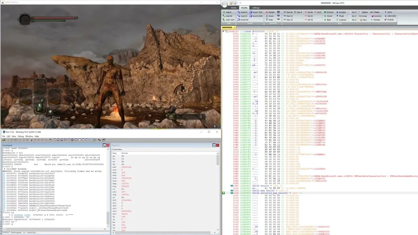Select the Modify ribbon tab
The height and width of the screenshot is (235, 418).
tap(244, 8)
